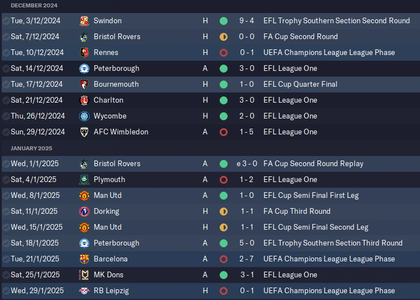Click the FA Cup Third Round competition
The width and height of the screenshot is (420, 300).
297,212
